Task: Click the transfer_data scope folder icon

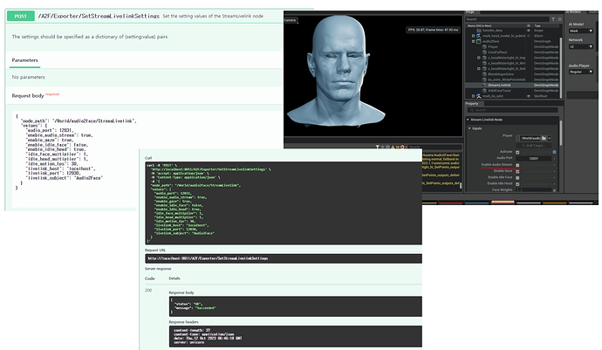Action: (479, 31)
